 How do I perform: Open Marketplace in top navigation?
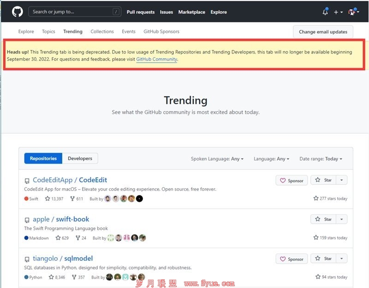pyautogui.click(x=191, y=12)
